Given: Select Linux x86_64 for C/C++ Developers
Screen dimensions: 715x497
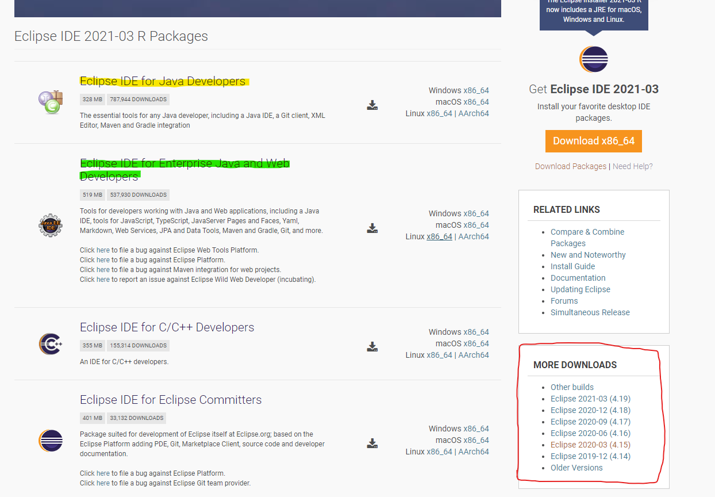Looking at the screenshot, I should [439, 355].
